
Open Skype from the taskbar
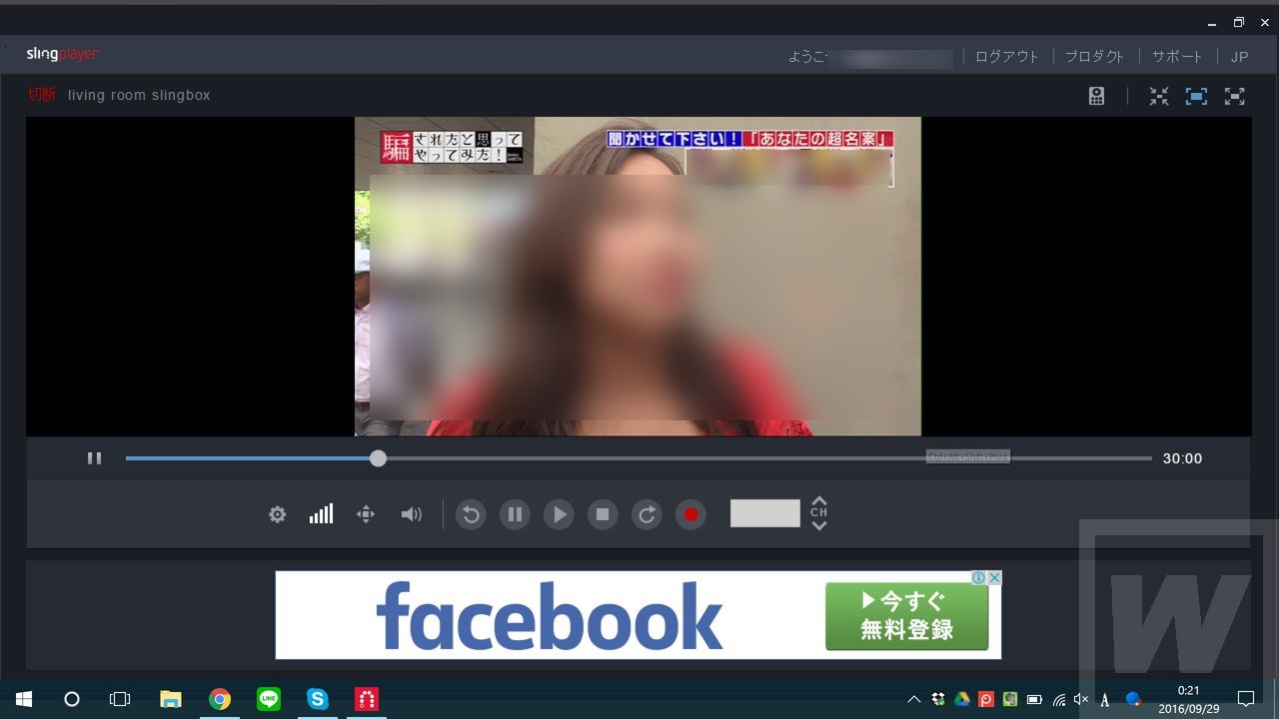tap(318, 699)
